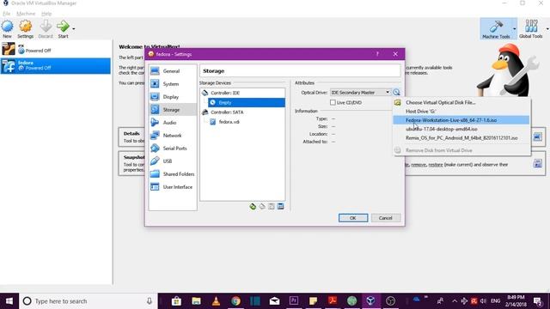
Task: Open the Display settings category
Action: pos(172,97)
